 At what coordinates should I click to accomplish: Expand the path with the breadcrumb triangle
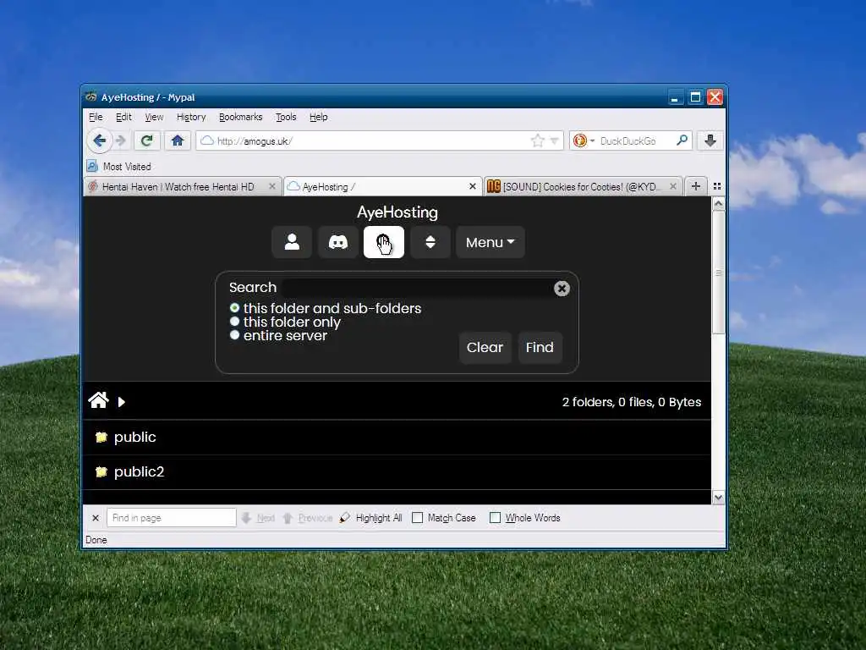(x=122, y=402)
